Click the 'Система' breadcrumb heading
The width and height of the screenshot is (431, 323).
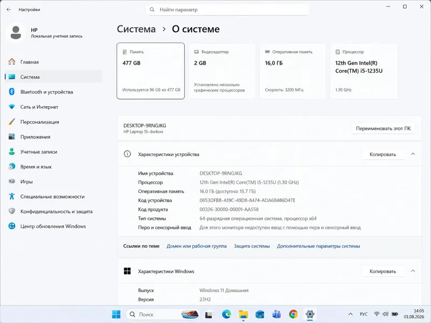pos(136,29)
